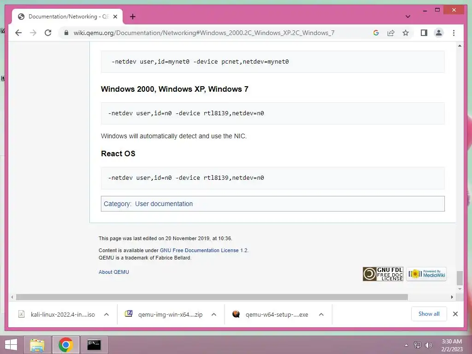Screen dimensions: 472x354
Task: Click the React OS heading
Action: [x=118, y=153]
